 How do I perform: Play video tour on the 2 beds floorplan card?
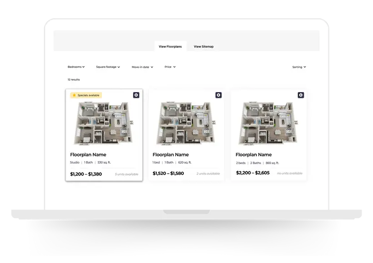[301, 95]
